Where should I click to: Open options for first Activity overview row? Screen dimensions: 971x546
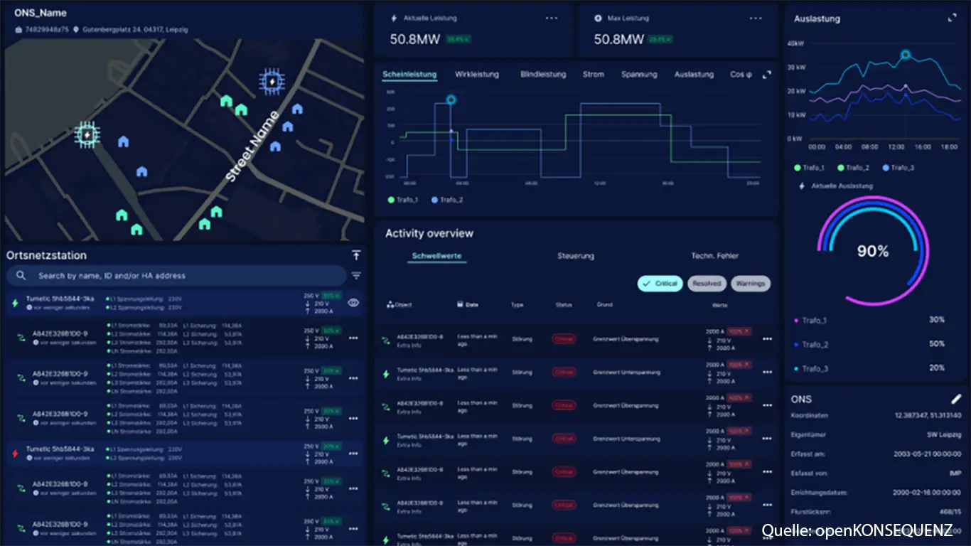tap(767, 339)
